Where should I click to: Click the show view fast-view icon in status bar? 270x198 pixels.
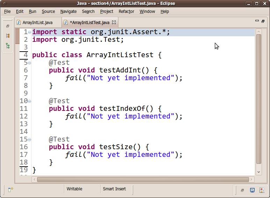(10, 190)
